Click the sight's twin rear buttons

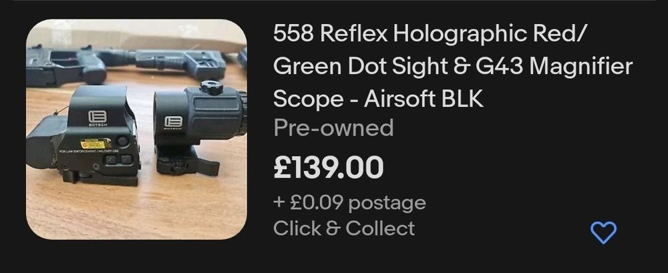coord(118,160)
